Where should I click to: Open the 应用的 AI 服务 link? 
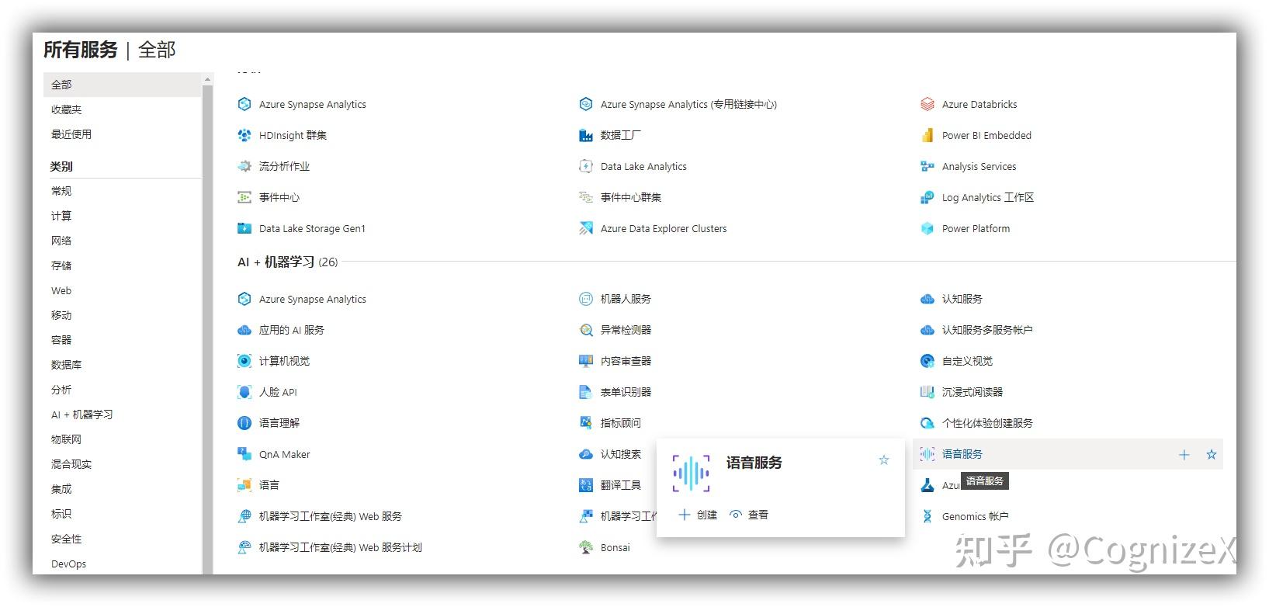point(292,330)
